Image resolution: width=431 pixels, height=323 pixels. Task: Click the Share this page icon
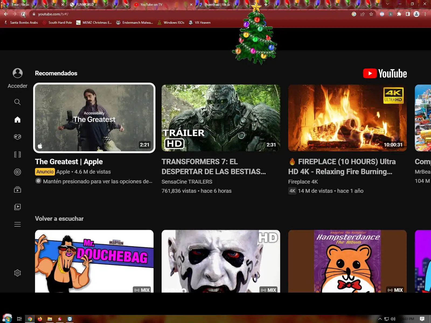pos(363,14)
